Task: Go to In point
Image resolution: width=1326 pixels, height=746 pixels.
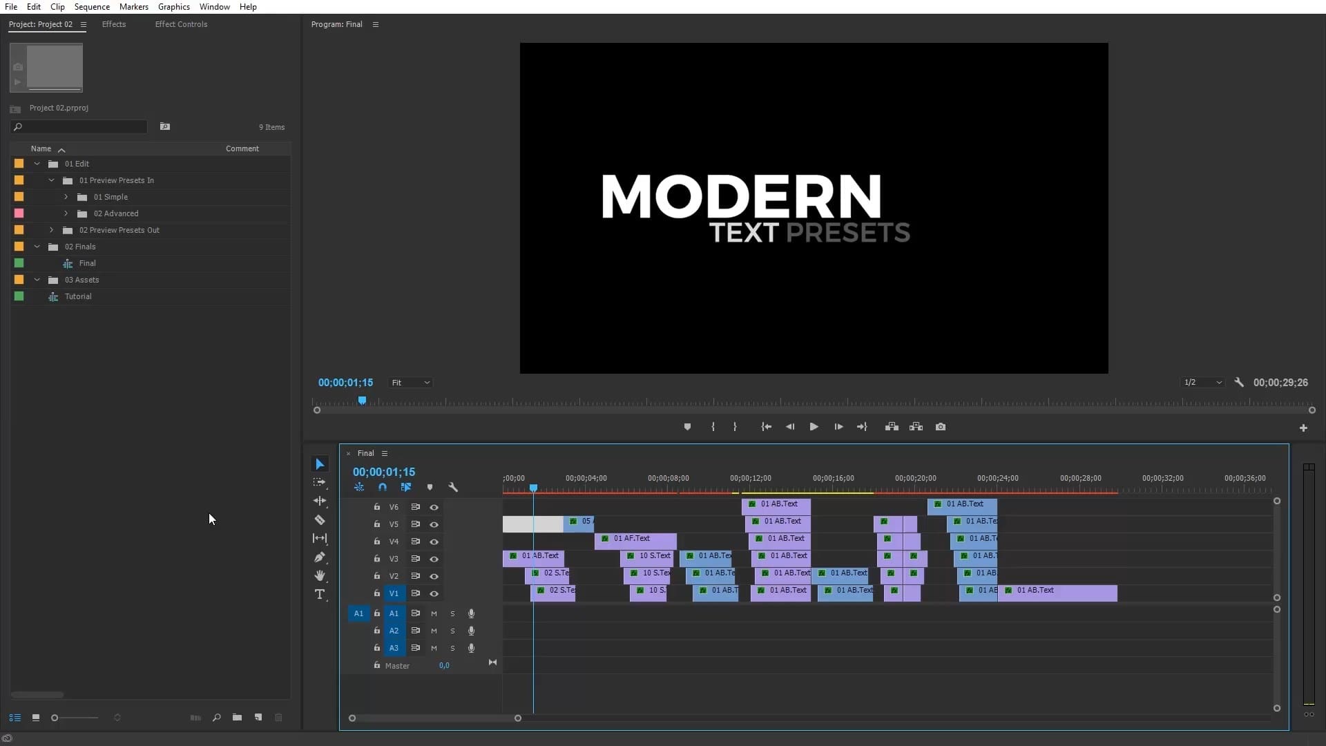Action: click(x=767, y=427)
